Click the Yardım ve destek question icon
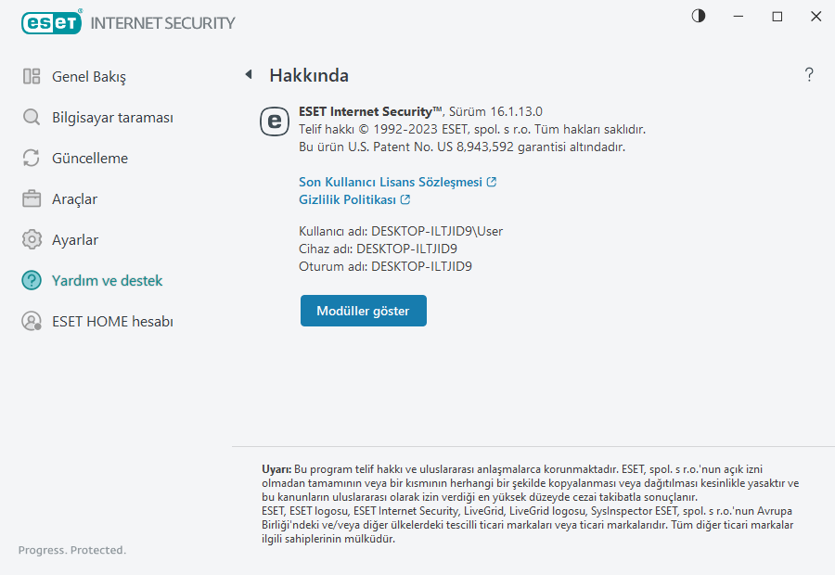This screenshot has width=835, height=575. coord(32,281)
